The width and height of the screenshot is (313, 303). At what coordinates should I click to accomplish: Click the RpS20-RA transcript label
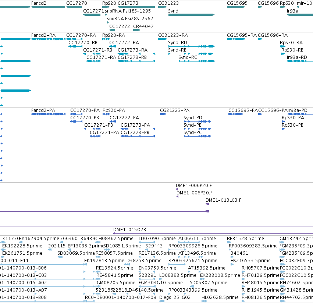click(114, 35)
